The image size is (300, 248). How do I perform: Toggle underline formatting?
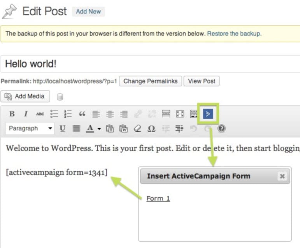coord(62,128)
